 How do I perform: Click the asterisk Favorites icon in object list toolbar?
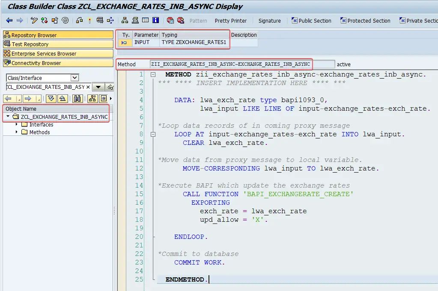104,98
